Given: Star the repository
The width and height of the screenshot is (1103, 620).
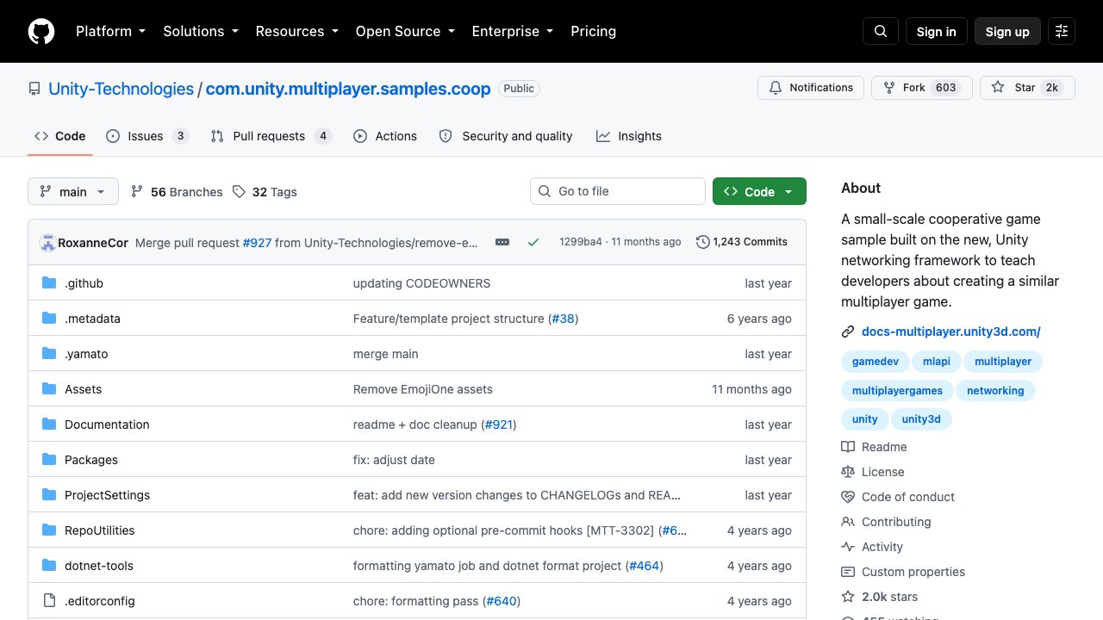Looking at the screenshot, I should coord(1027,88).
